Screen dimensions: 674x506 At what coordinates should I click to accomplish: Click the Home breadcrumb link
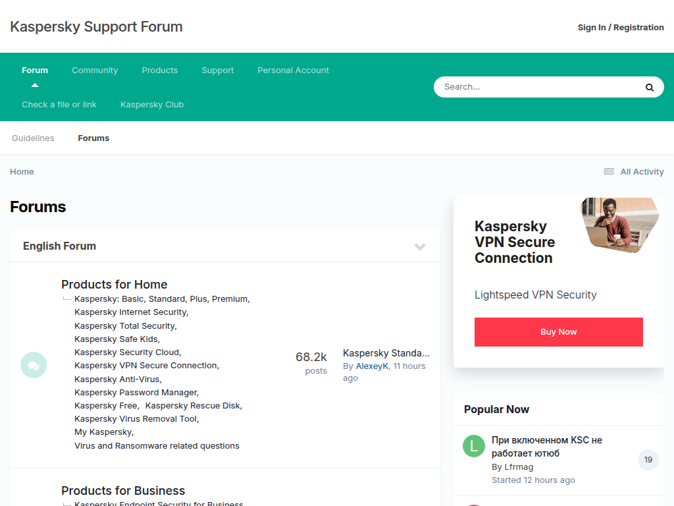tap(22, 172)
